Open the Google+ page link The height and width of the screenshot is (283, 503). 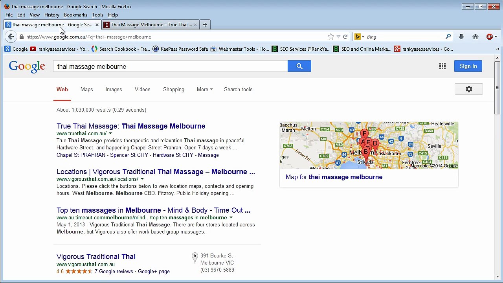154,272
